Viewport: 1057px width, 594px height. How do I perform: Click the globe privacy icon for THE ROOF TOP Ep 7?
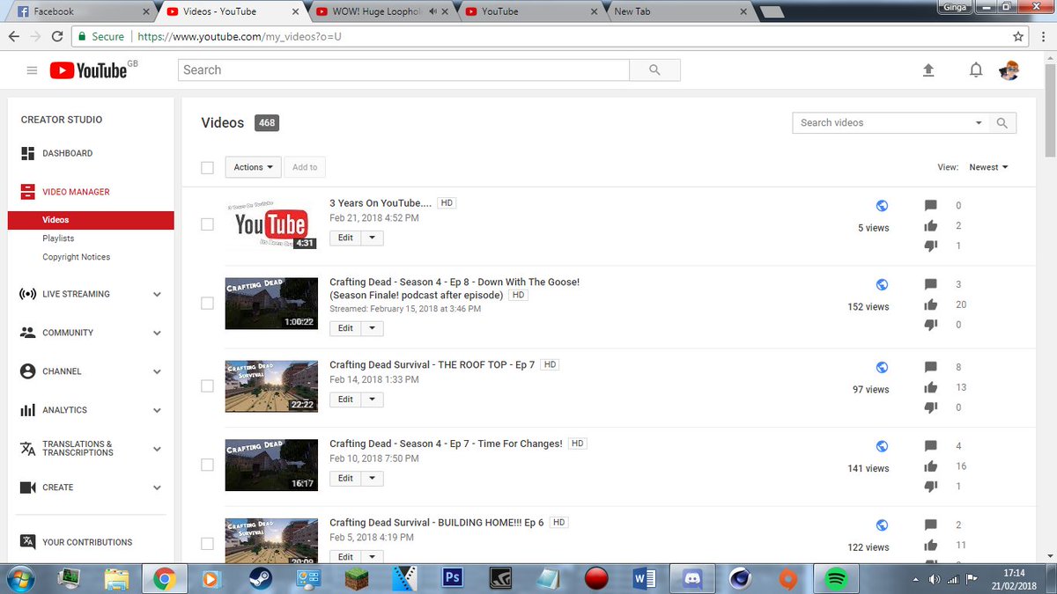coord(882,367)
